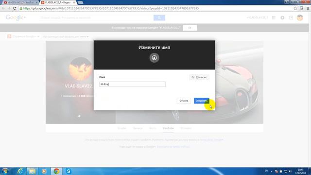Open the Для всех visibility selector
The width and height of the screenshot is (311, 175).
(199, 77)
